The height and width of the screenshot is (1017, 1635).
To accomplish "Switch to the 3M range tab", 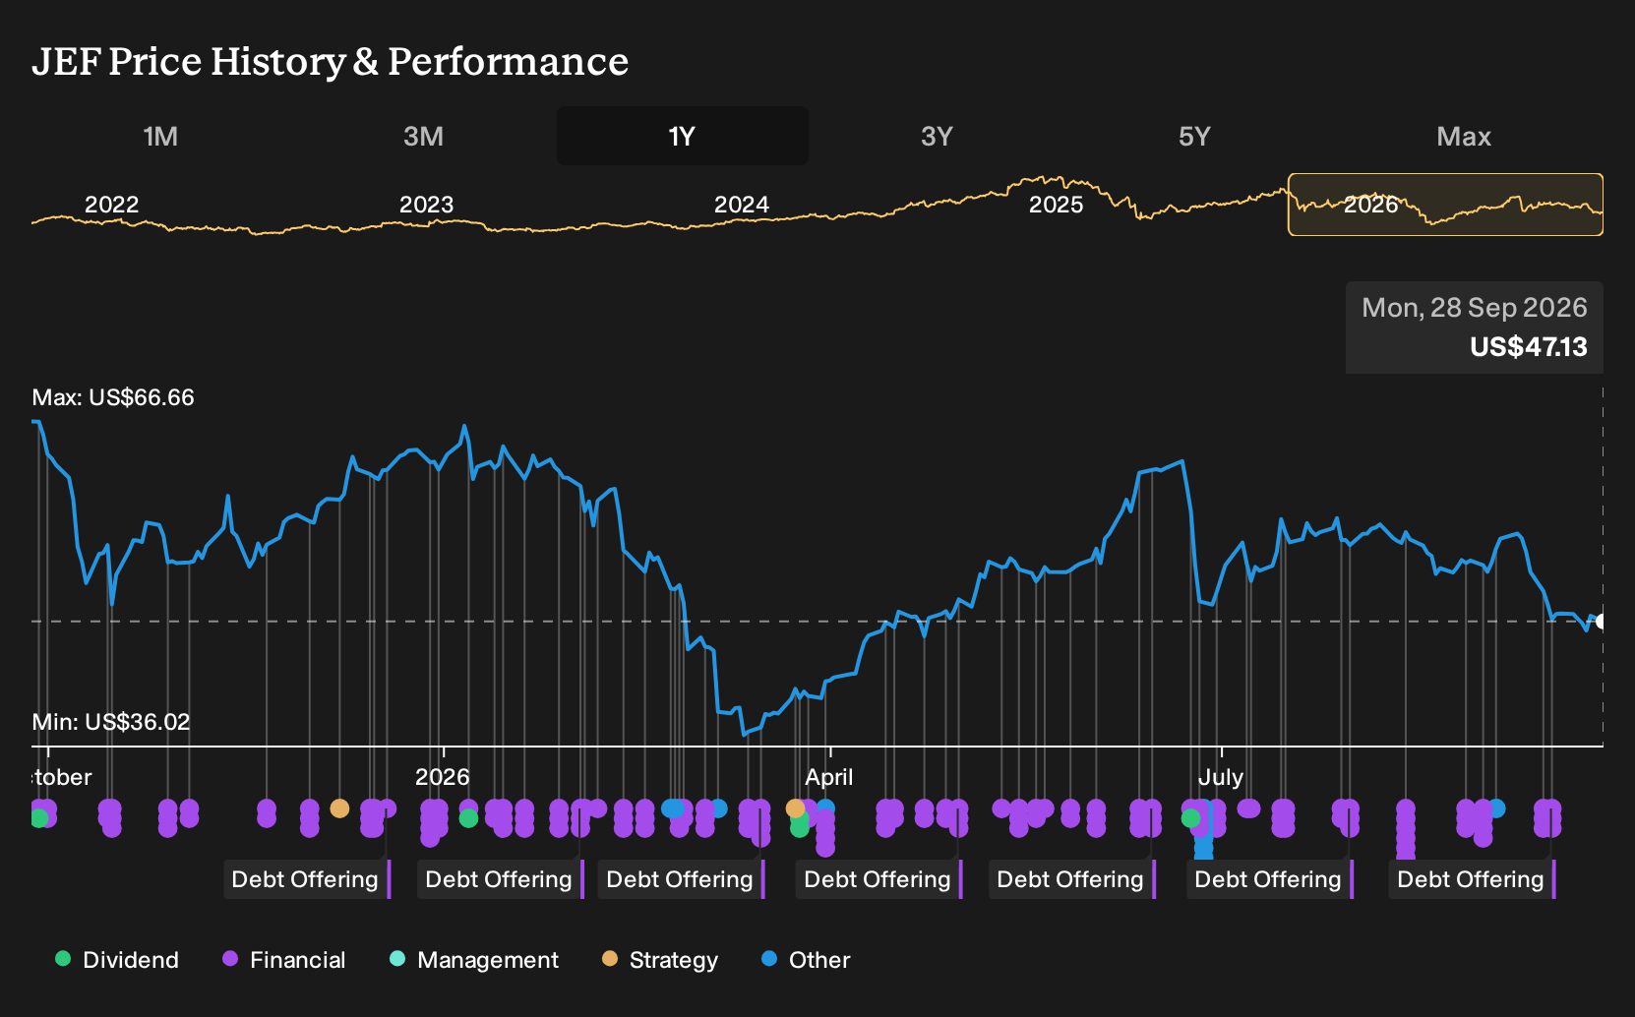I will (423, 136).
